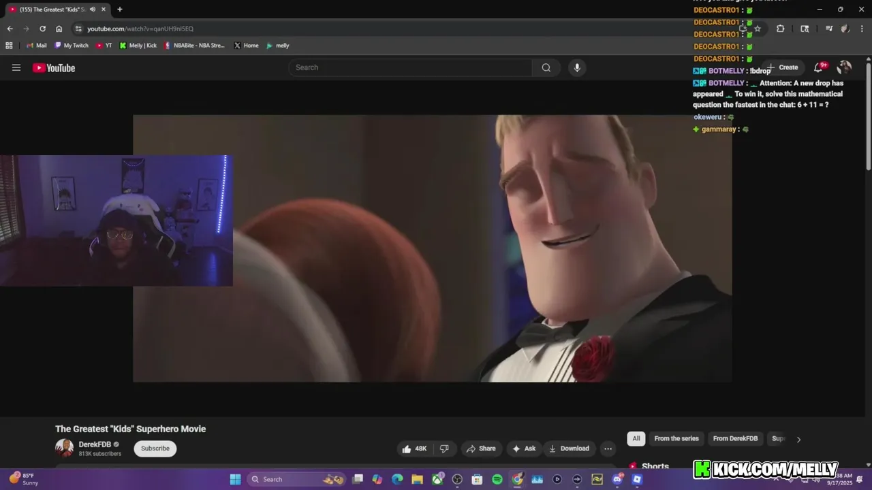Open Copilot from the taskbar

click(377, 479)
